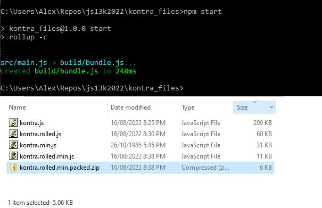This screenshot has height=208, width=322.
Task: Click the 31 KB size cell
Action: pyautogui.click(x=264, y=145)
